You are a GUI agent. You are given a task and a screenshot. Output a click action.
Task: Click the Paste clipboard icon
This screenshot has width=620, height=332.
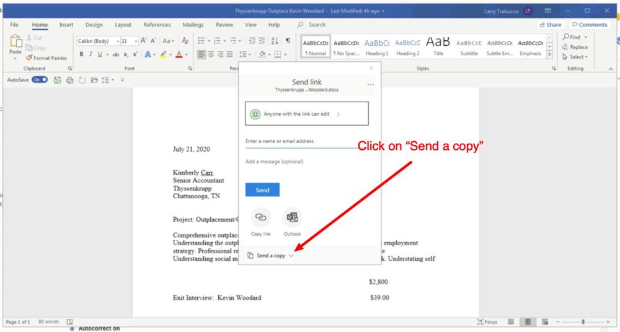(15, 41)
